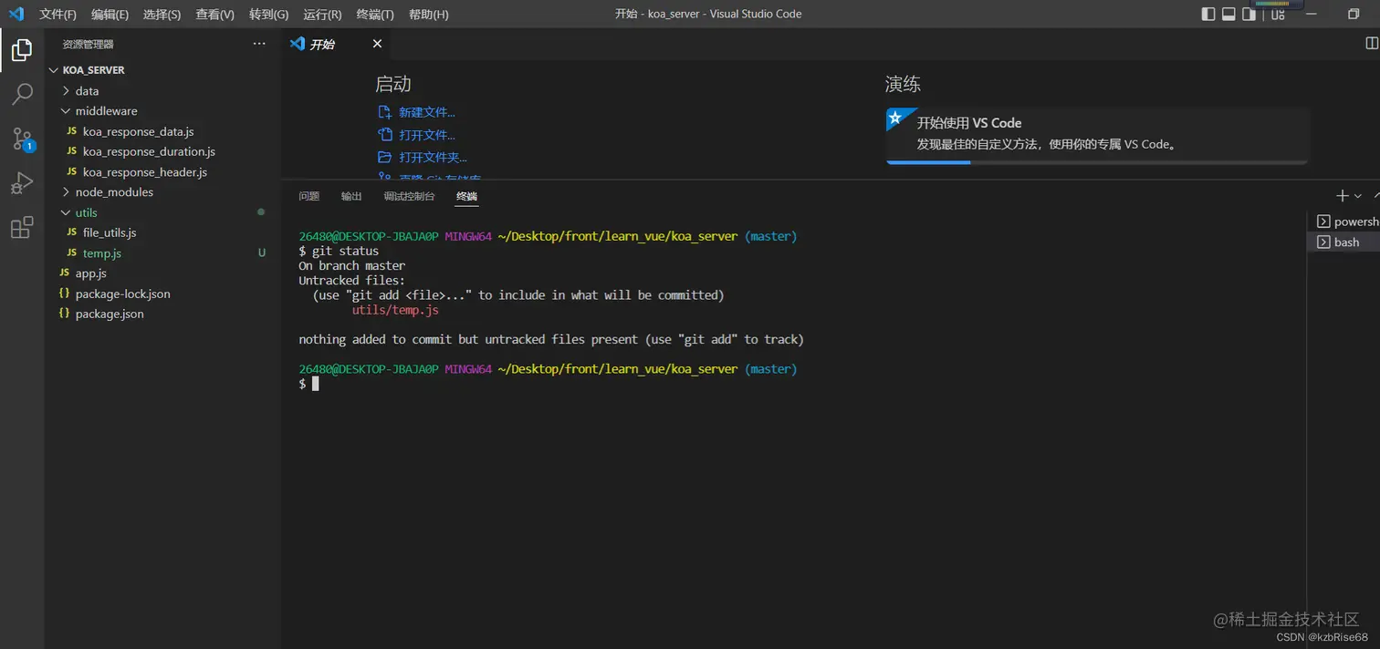The image size is (1380, 649).
Task: Select the powershell terminal instance
Action: pyautogui.click(x=1347, y=221)
